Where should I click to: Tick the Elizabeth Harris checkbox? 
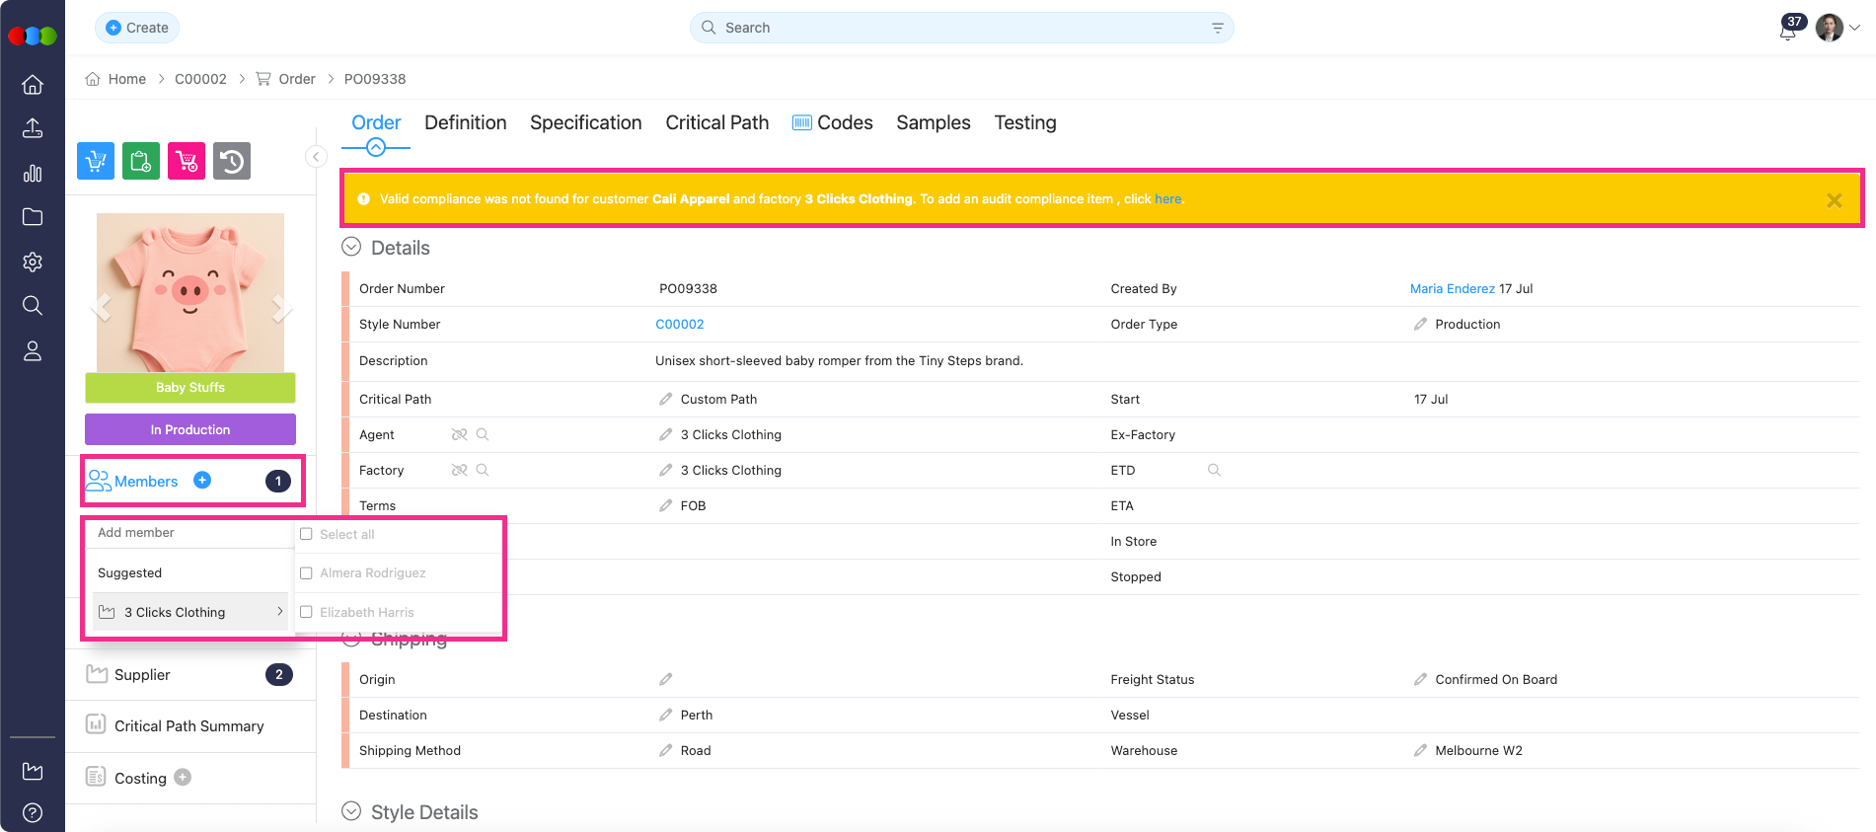307,613
